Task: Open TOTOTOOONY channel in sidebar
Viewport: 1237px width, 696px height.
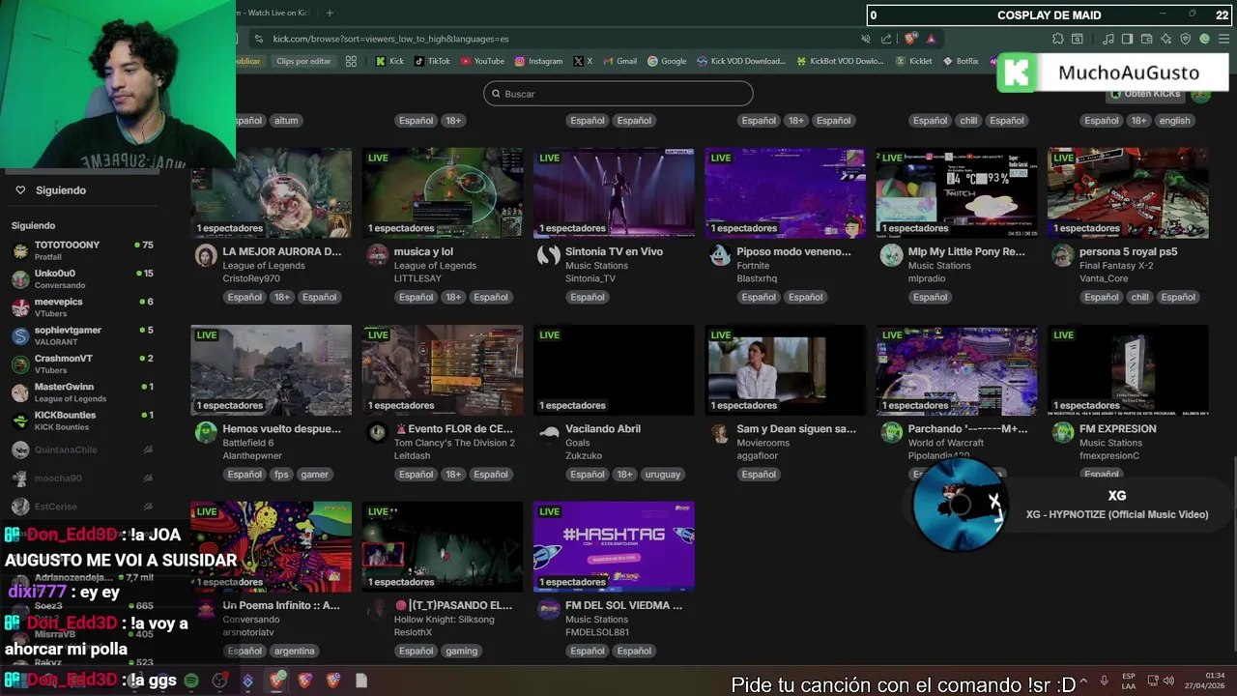Action: 82,250
